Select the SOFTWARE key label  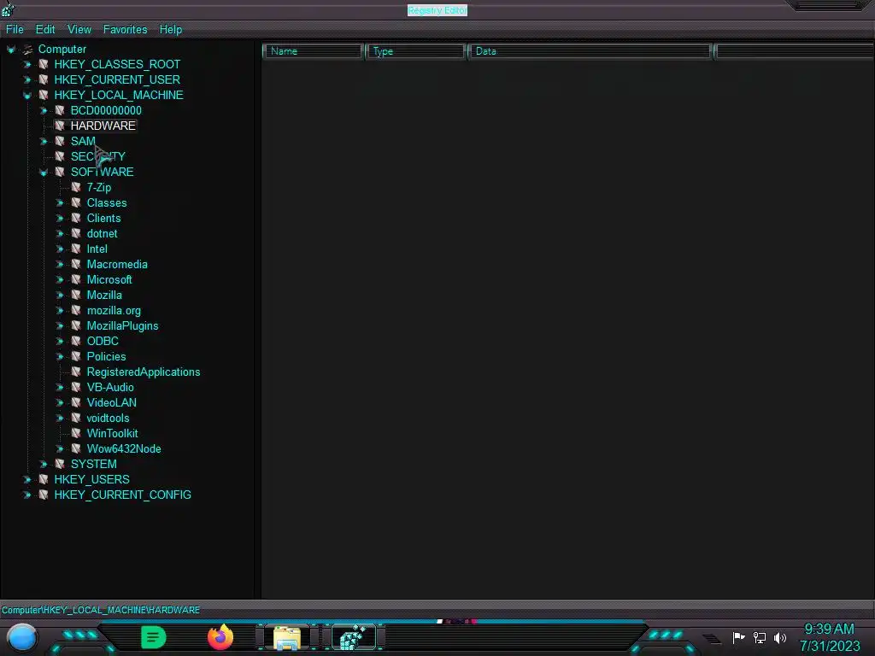[103, 173]
